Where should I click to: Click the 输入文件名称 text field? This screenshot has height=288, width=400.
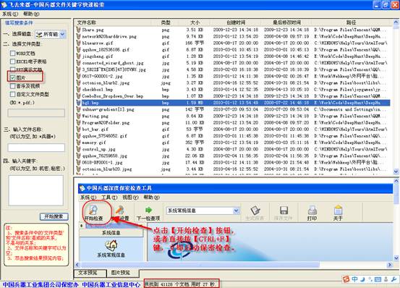tap(36, 148)
